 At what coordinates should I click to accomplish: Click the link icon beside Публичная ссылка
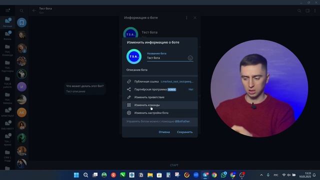129,81
